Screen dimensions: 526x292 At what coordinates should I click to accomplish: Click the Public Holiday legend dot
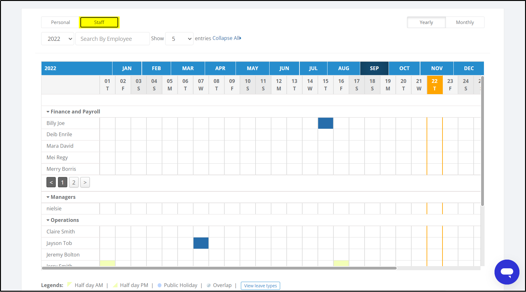pyautogui.click(x=160, y=285)
